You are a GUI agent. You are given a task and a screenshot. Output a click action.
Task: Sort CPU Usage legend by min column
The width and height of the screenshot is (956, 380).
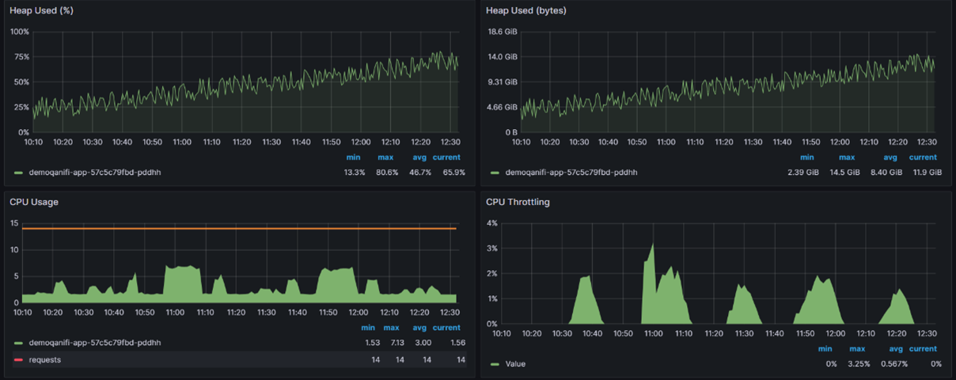point(368,328)
